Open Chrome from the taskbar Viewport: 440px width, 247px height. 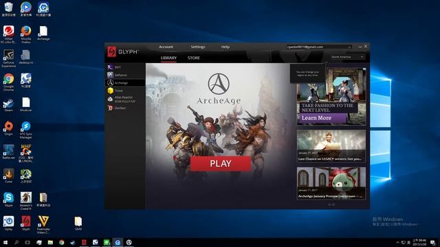point(61,242)
